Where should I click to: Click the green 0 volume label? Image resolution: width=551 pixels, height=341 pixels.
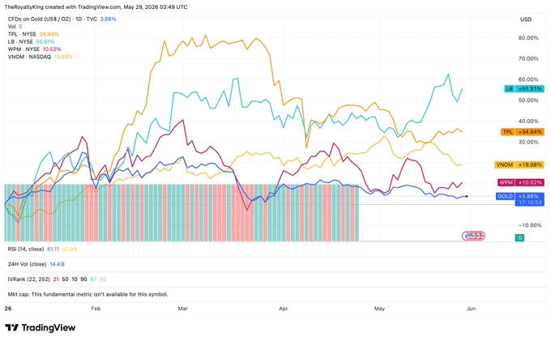click(519, 238)
